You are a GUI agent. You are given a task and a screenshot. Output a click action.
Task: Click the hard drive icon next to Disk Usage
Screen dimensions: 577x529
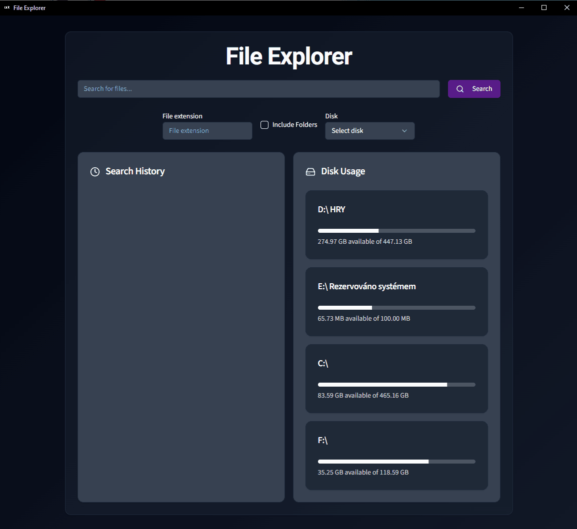coord(310,171)
